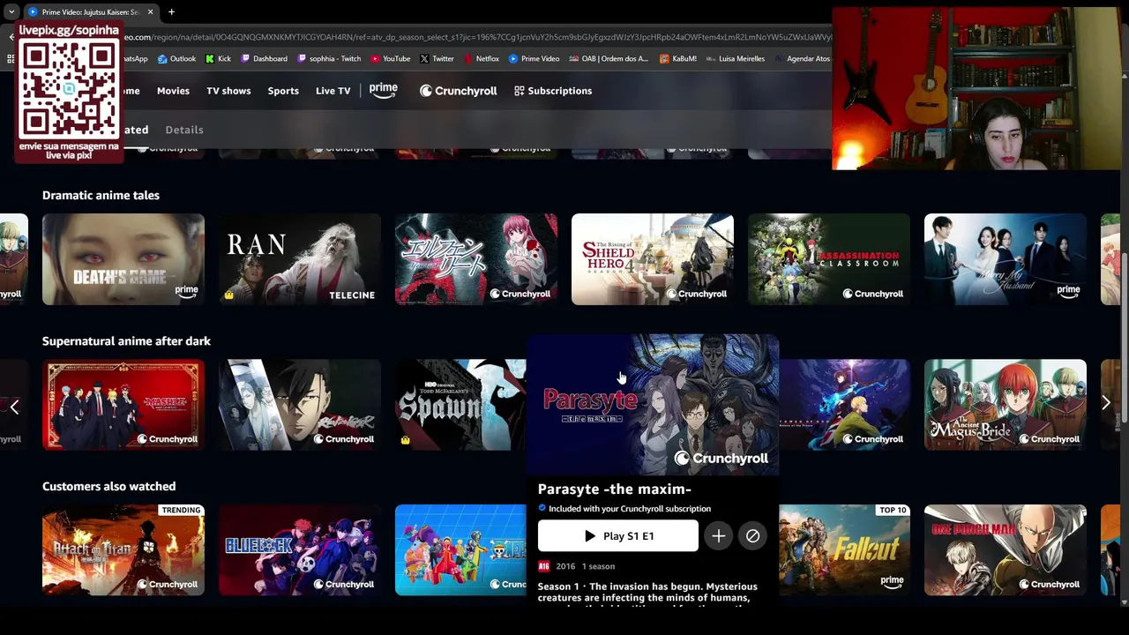The width and height of the screenshot is (1129, 635).
Task: Click the "Included with your Crunchyroll subscription" text
Action: coord(629,509)
